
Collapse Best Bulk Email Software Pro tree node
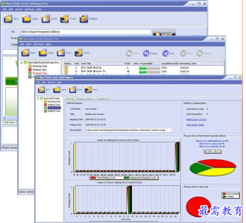pyautogui.click(x=22, y=63)
